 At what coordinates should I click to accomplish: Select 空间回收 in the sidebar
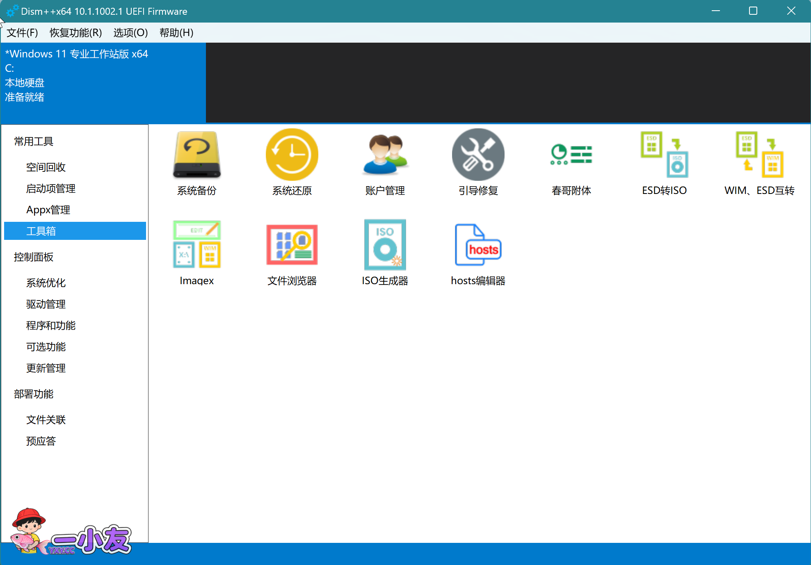pos(47,167)
